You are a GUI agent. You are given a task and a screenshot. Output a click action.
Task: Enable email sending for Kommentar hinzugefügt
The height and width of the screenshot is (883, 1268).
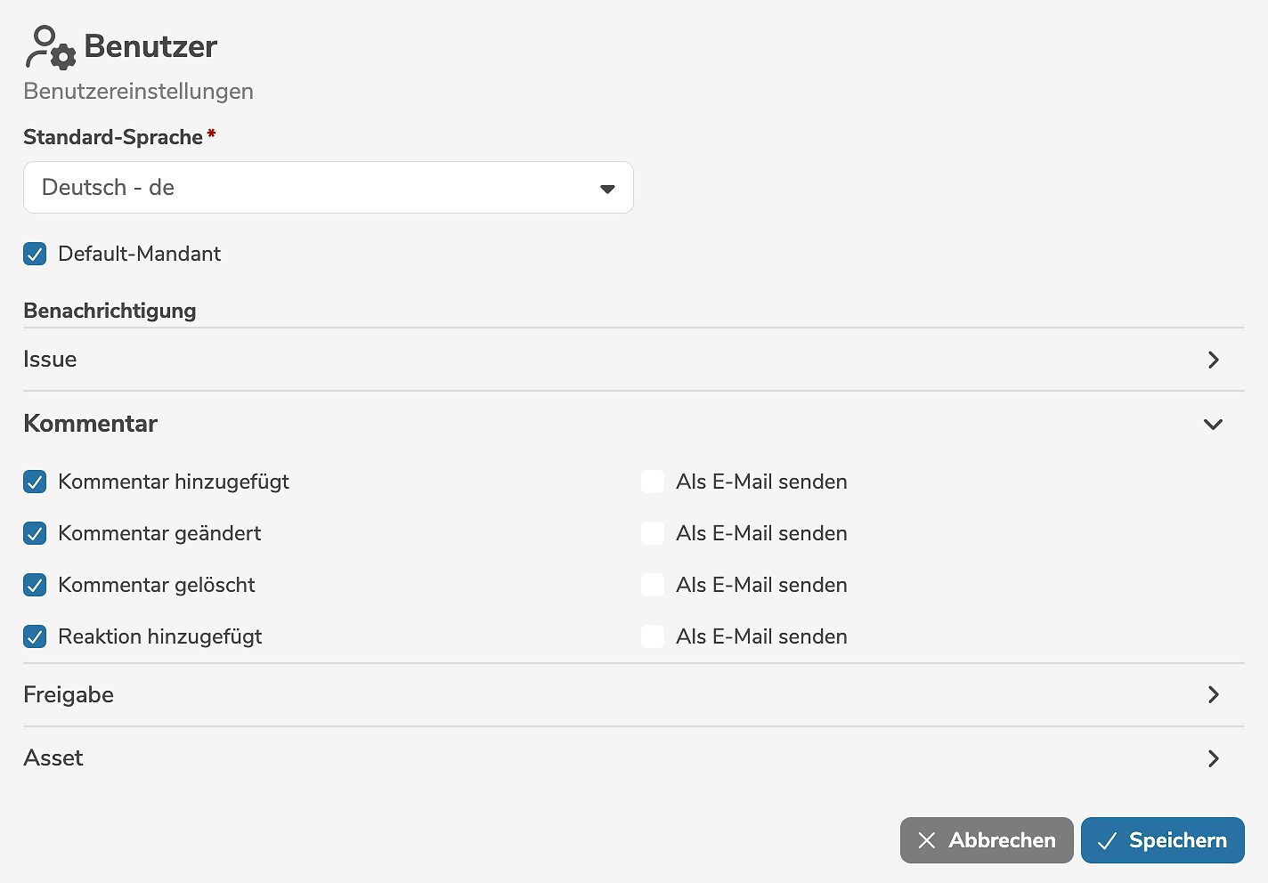point(653,482)
